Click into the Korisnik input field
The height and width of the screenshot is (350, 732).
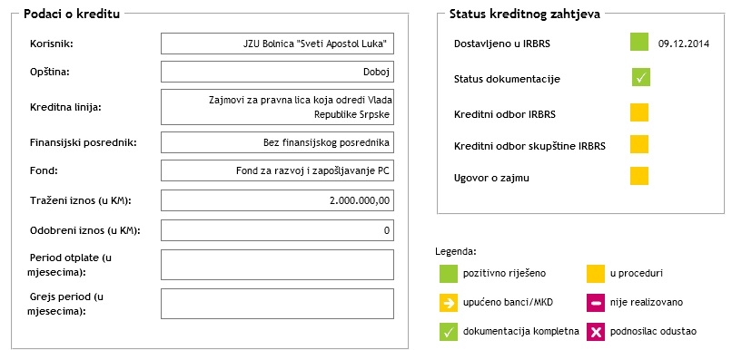click(277, 44)
